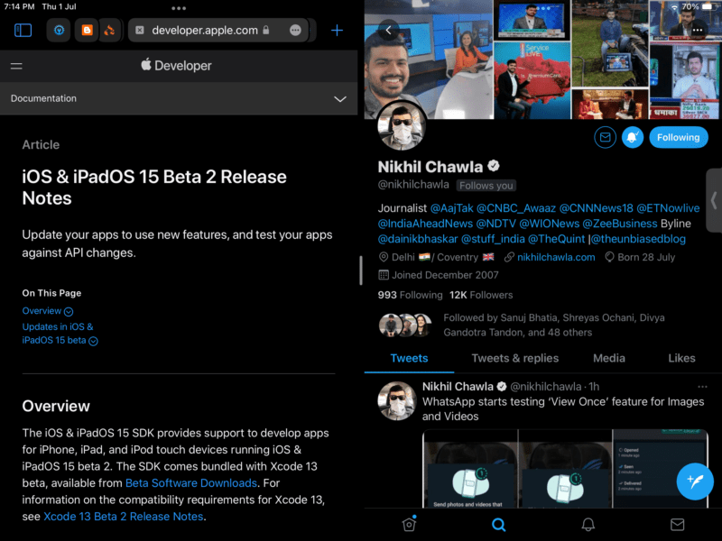Image resolution: width=722 pixels, height=541 pixels.
Task: Open Twitter Messages tab
Action: coord(678,524)
